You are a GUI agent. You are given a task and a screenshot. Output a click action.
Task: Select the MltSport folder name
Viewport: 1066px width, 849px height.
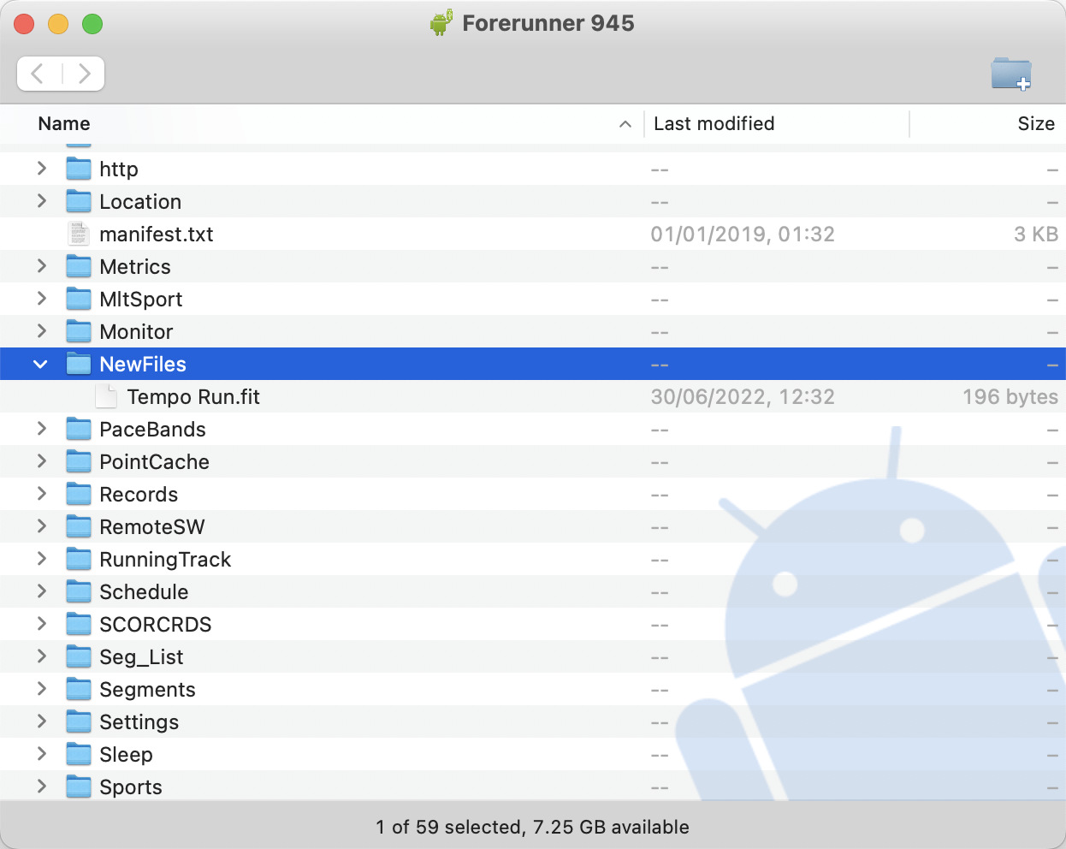141,300
